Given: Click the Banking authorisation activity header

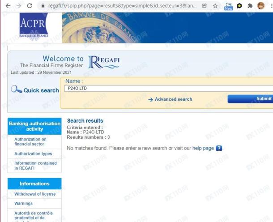Looking at the screenshot, I should point(34,126).
